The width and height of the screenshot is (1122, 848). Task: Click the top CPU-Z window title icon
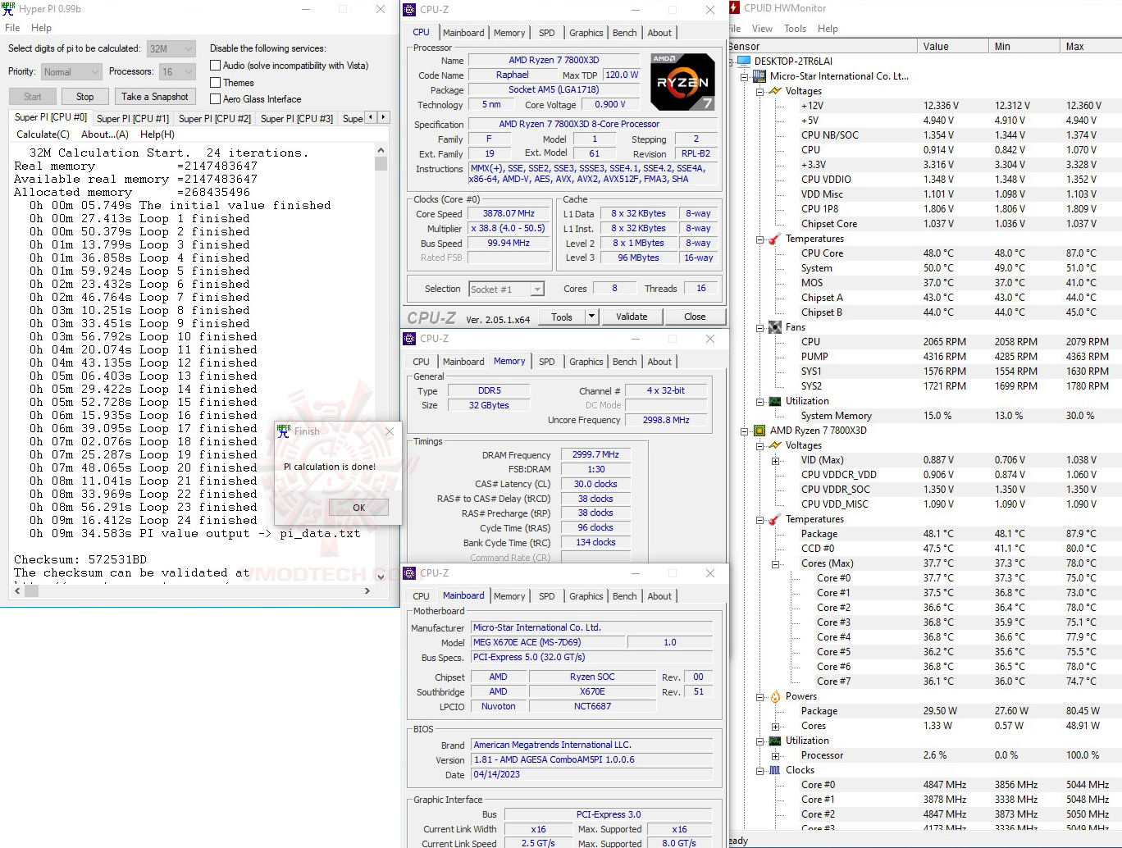point(410,10)
